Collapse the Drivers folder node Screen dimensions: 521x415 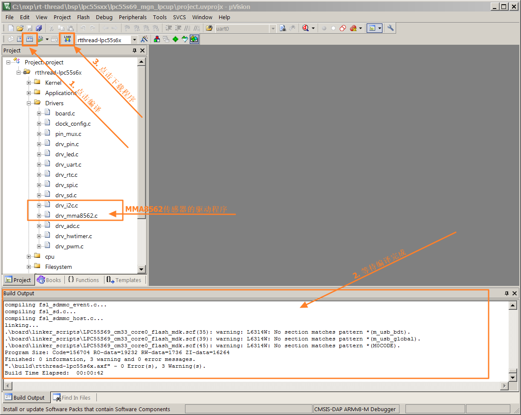coord(29,103)
